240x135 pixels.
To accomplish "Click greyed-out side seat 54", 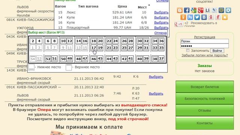I will [x=33, y=59].
